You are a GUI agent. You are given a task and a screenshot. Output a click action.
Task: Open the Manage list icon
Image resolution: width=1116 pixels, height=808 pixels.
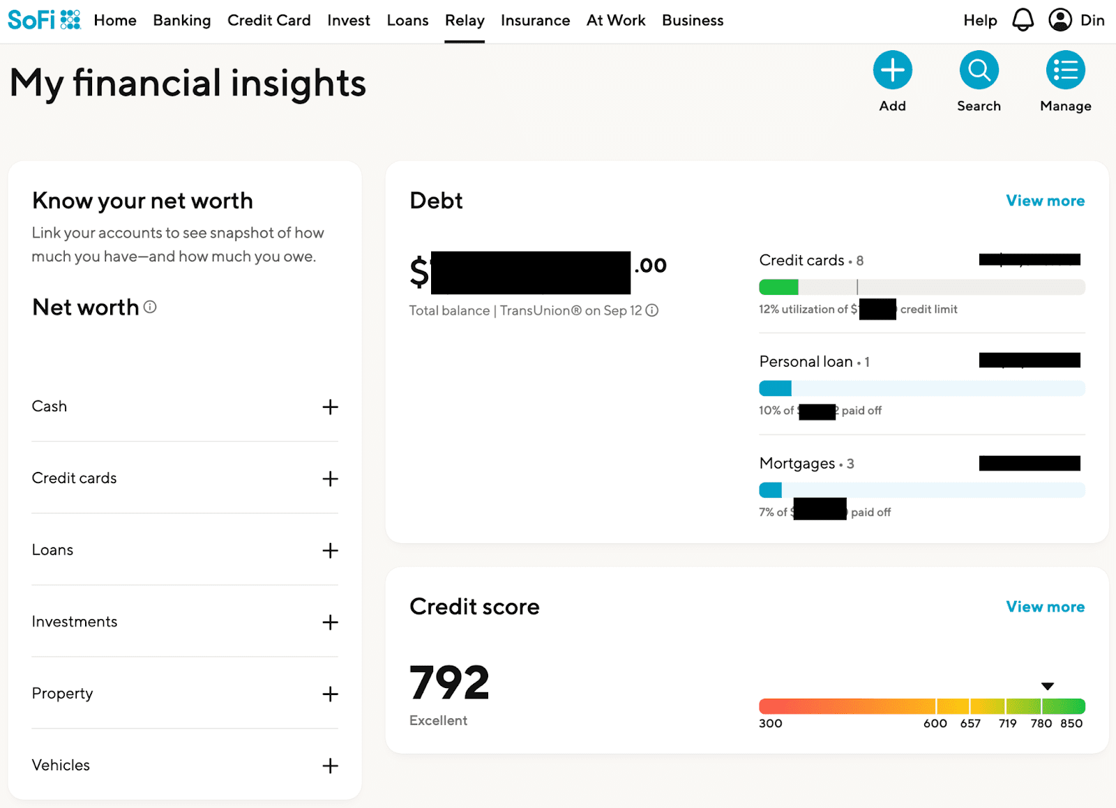(x=1065, y=70)
